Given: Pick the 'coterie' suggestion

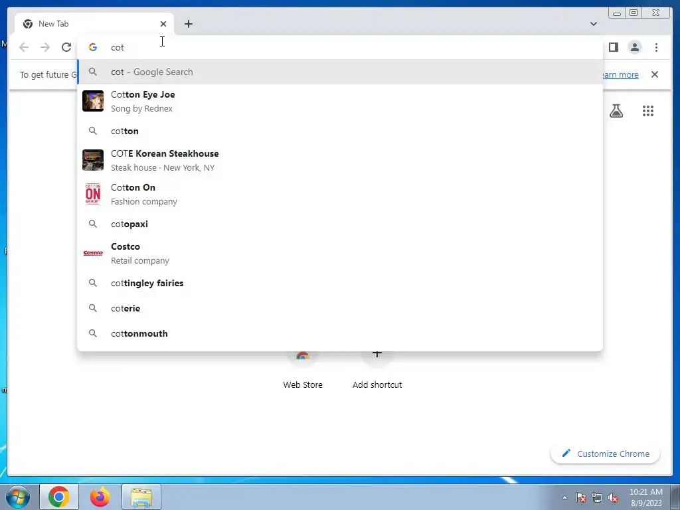Looking at the screenshot, I should [x=339, y=308].
